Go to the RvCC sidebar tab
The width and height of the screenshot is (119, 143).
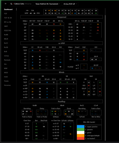point(6,43)
